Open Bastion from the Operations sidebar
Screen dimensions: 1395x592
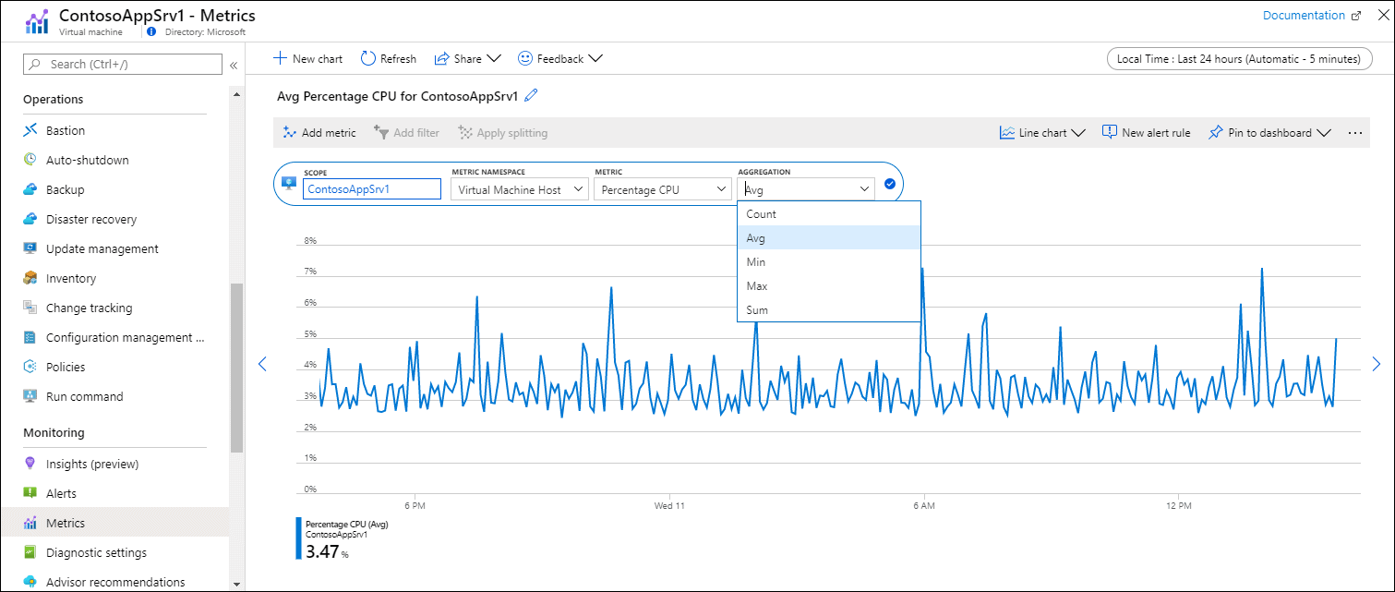coord(65,130)
